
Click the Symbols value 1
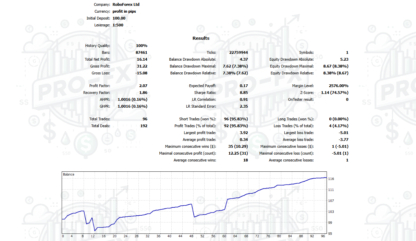pyautogui.click(x=347, y=52)
